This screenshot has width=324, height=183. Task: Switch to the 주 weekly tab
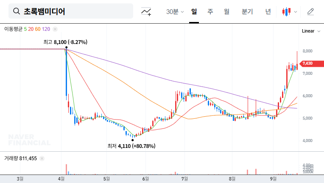click(210, 11)
